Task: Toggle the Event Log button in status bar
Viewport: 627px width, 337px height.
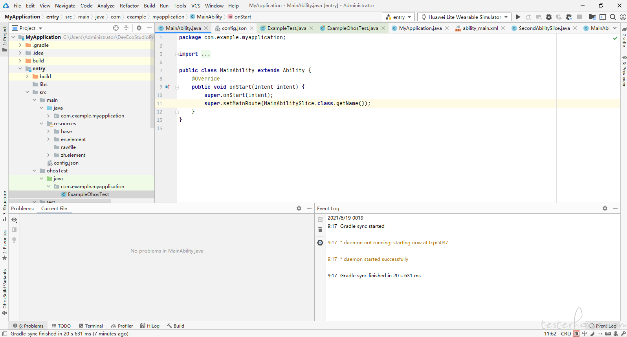Action: pos(603,326)
